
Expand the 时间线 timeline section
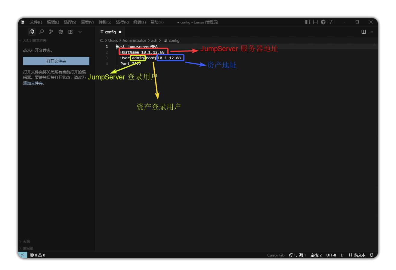[28, 248]
